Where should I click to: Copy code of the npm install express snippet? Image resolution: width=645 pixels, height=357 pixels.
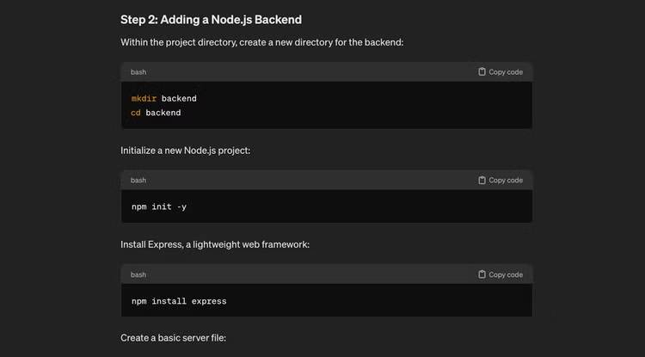pos(501,274)
